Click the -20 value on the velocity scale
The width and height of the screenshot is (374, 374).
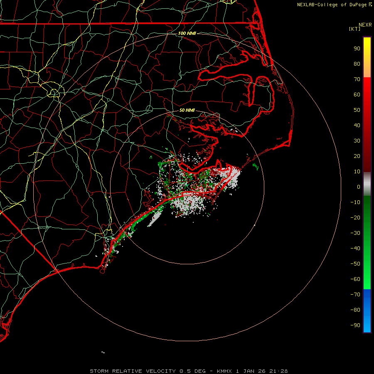coord(355,218)
